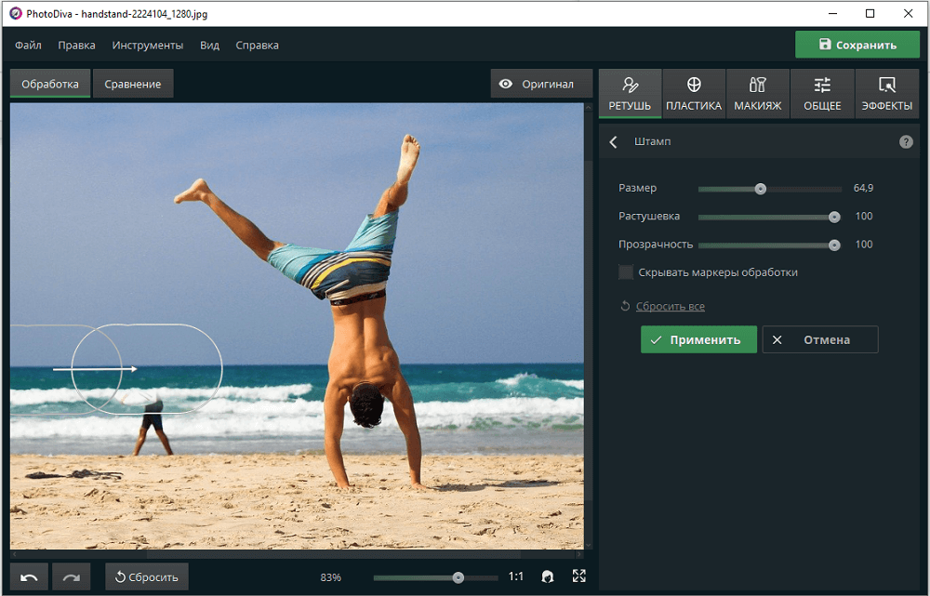
Task: Select the Макияж tool tab
Action: 758,94
